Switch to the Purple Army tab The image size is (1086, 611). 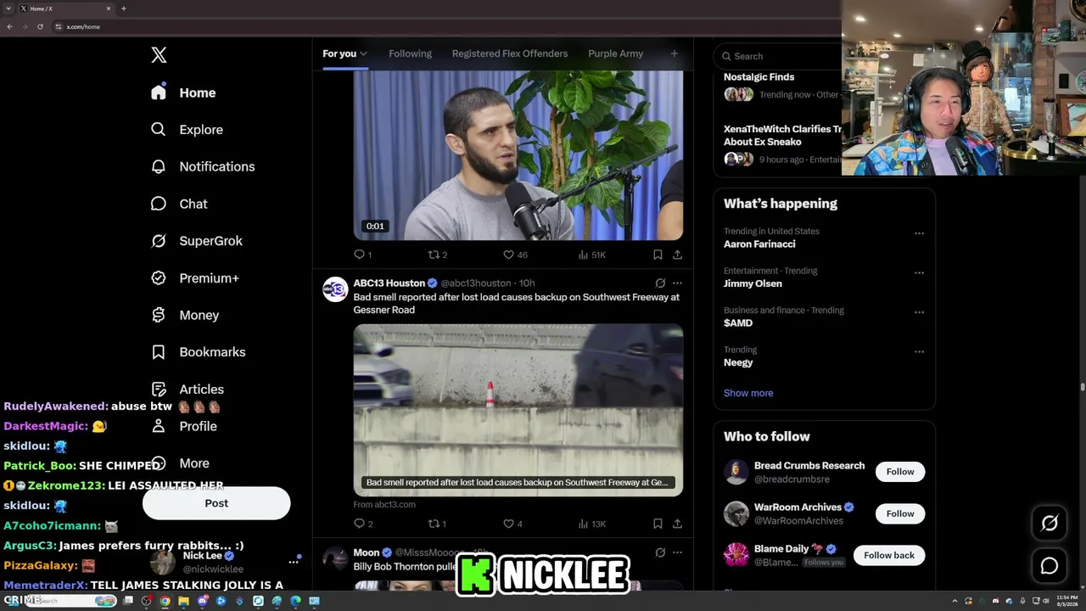tap(615, 53)
